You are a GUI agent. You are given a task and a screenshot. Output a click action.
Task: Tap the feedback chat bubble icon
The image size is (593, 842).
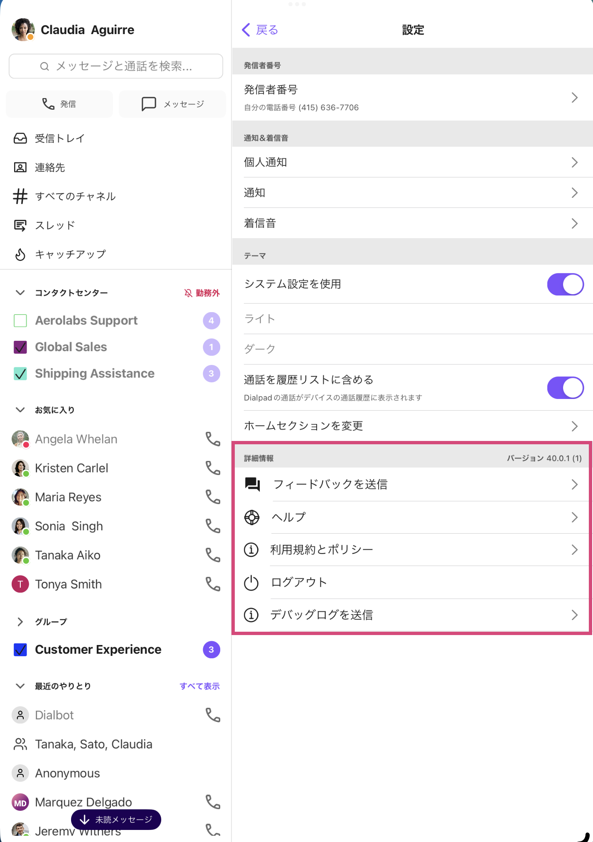[252, 485]
